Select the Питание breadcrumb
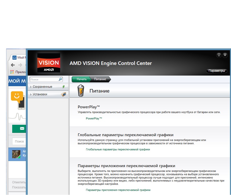This screenshot has width=231, height=195. coord(100,79)
